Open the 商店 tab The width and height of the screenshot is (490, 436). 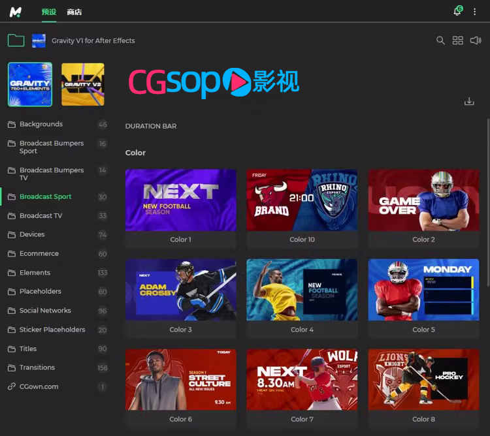coord(74,12)
